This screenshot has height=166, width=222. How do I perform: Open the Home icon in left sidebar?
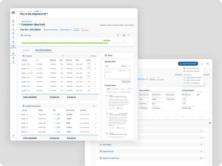click(x=13, y=21)
